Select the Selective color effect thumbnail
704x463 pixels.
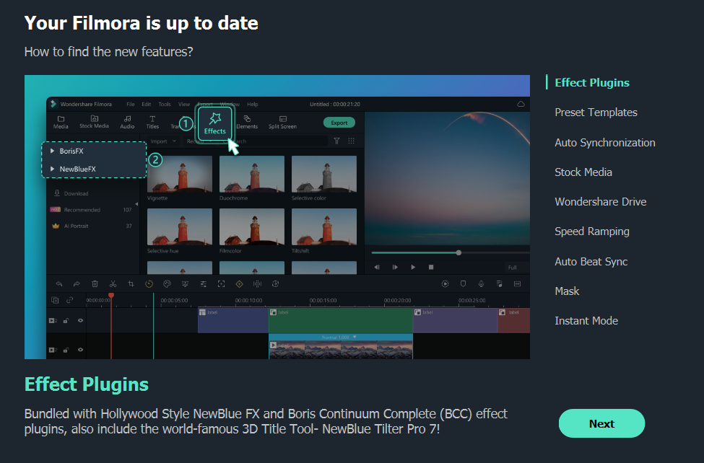tap(324, 175)
